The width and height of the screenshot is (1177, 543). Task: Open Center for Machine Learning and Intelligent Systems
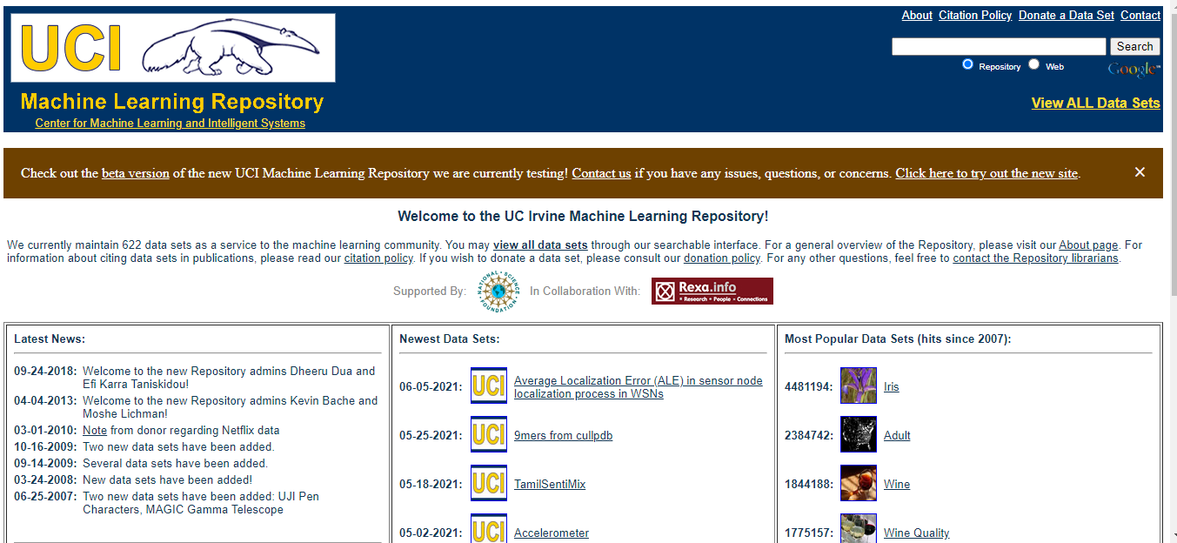(x=171, y=123)
